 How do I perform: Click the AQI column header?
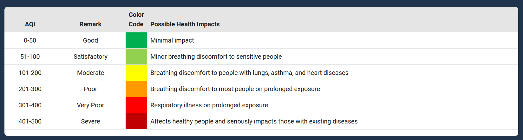pyautogui.click(x=30, y=24)
